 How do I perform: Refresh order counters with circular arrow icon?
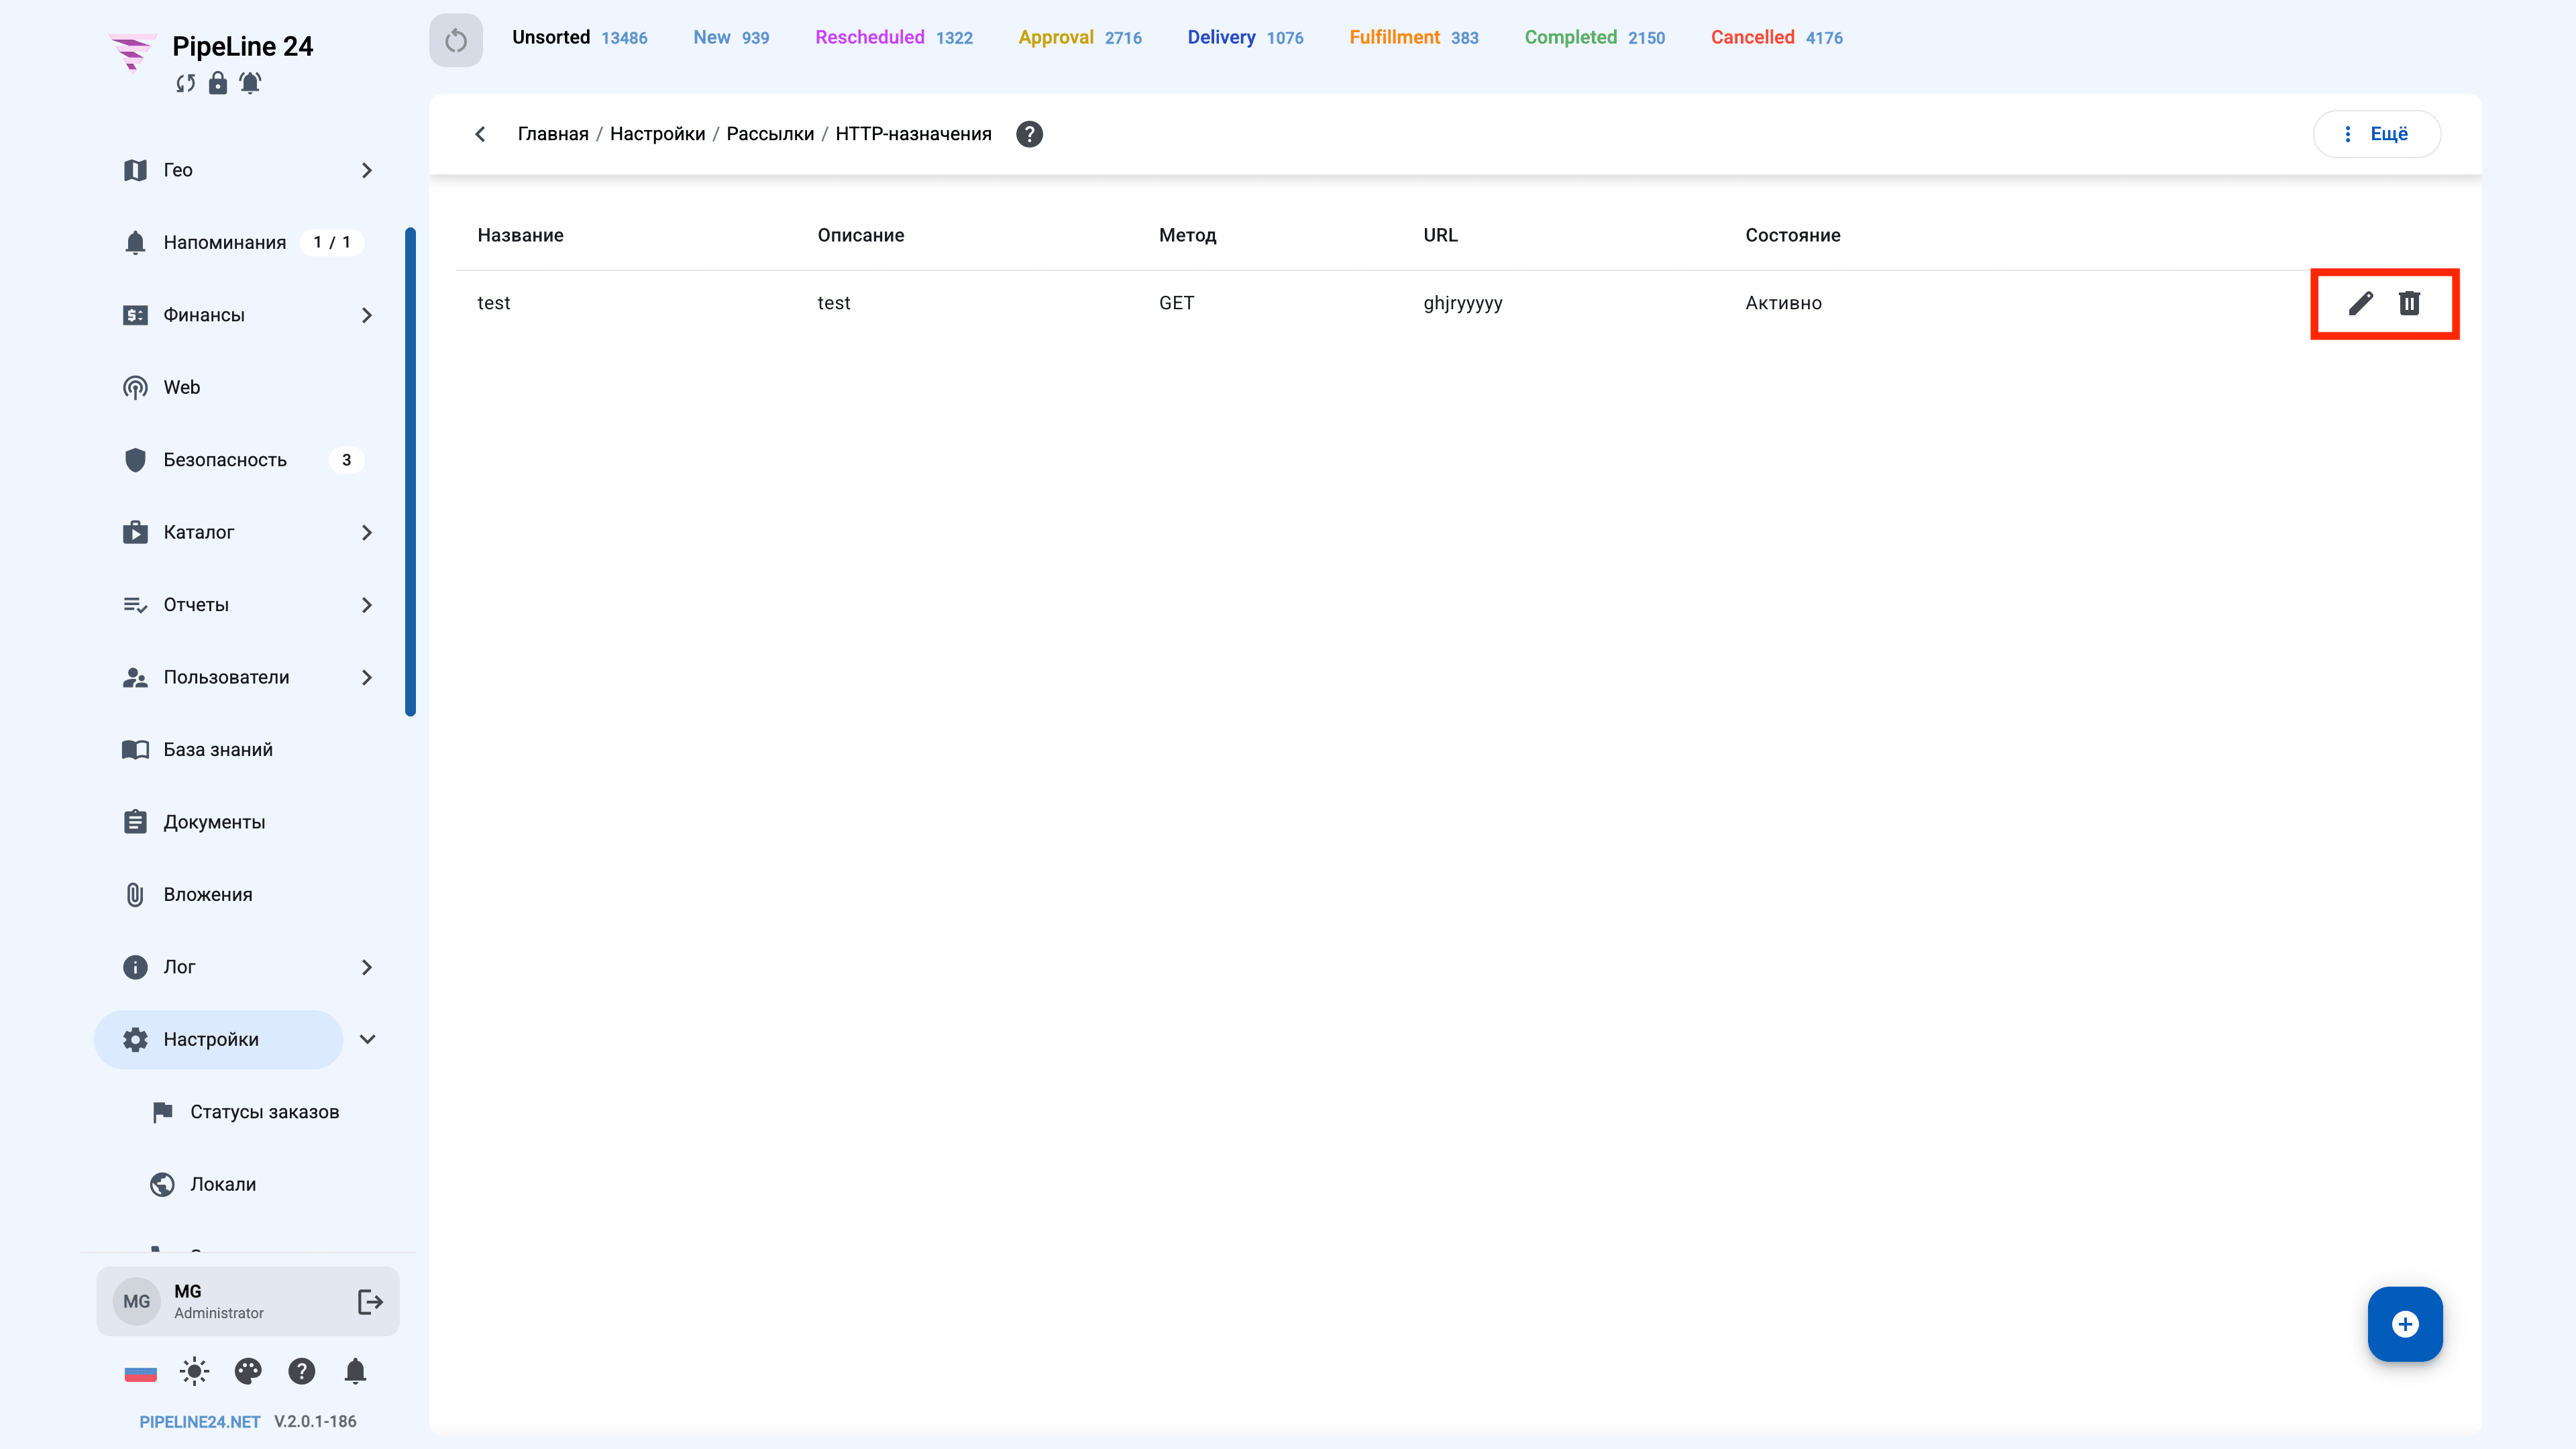(x=456, y=40)
